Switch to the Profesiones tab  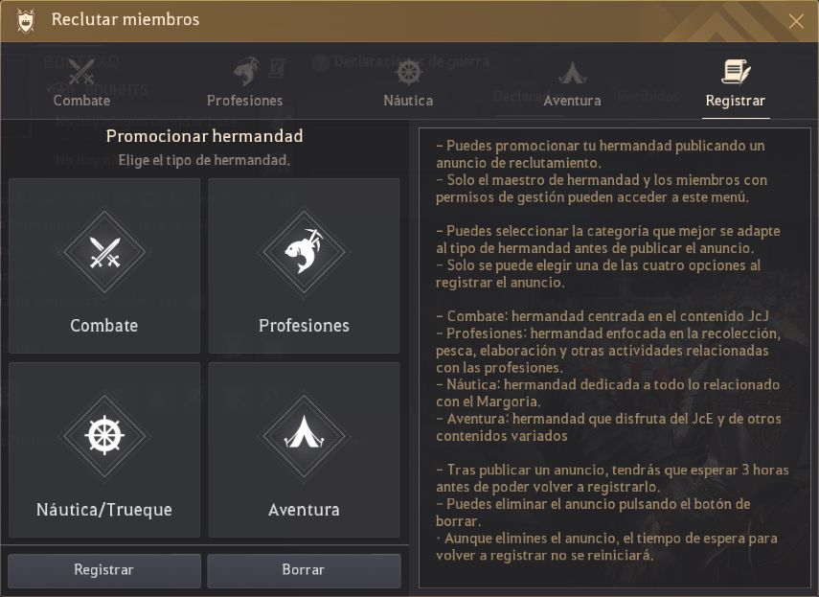[245, 100]
